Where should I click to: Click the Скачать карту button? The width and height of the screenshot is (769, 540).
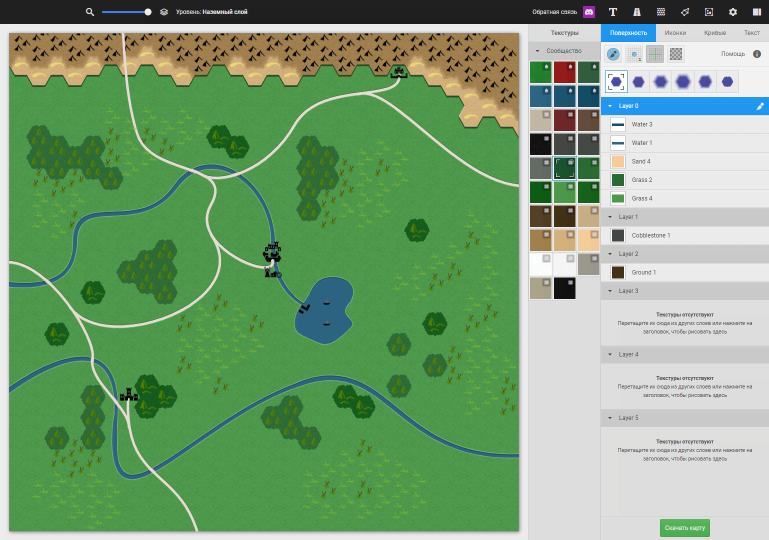click(x=684, y=528)
